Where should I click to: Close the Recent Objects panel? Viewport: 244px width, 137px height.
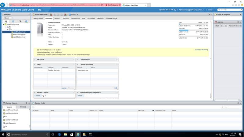coord(29,103)
